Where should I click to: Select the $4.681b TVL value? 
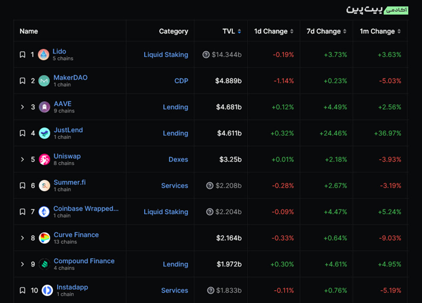pyautogui.click(x=229, y=107)
